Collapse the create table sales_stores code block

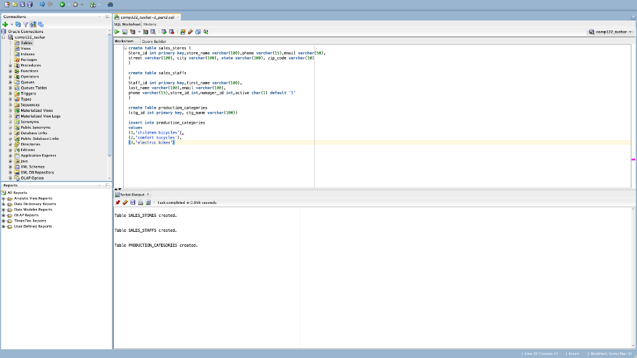click(125, 48)
